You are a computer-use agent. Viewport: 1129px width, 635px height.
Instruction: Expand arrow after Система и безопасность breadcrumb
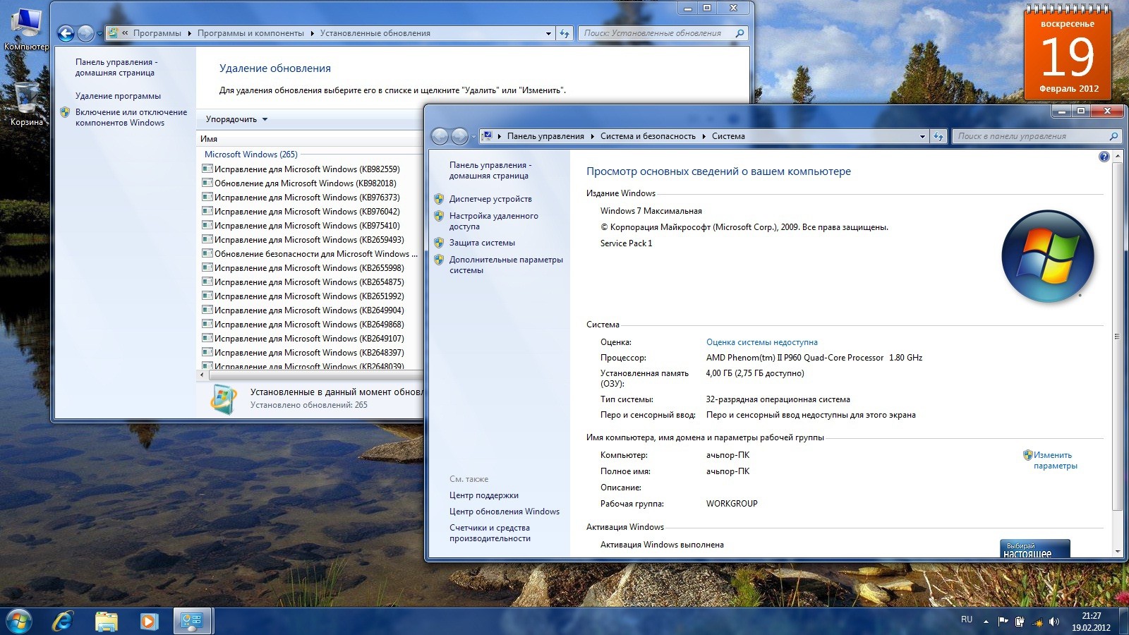[x=704, y=136]
